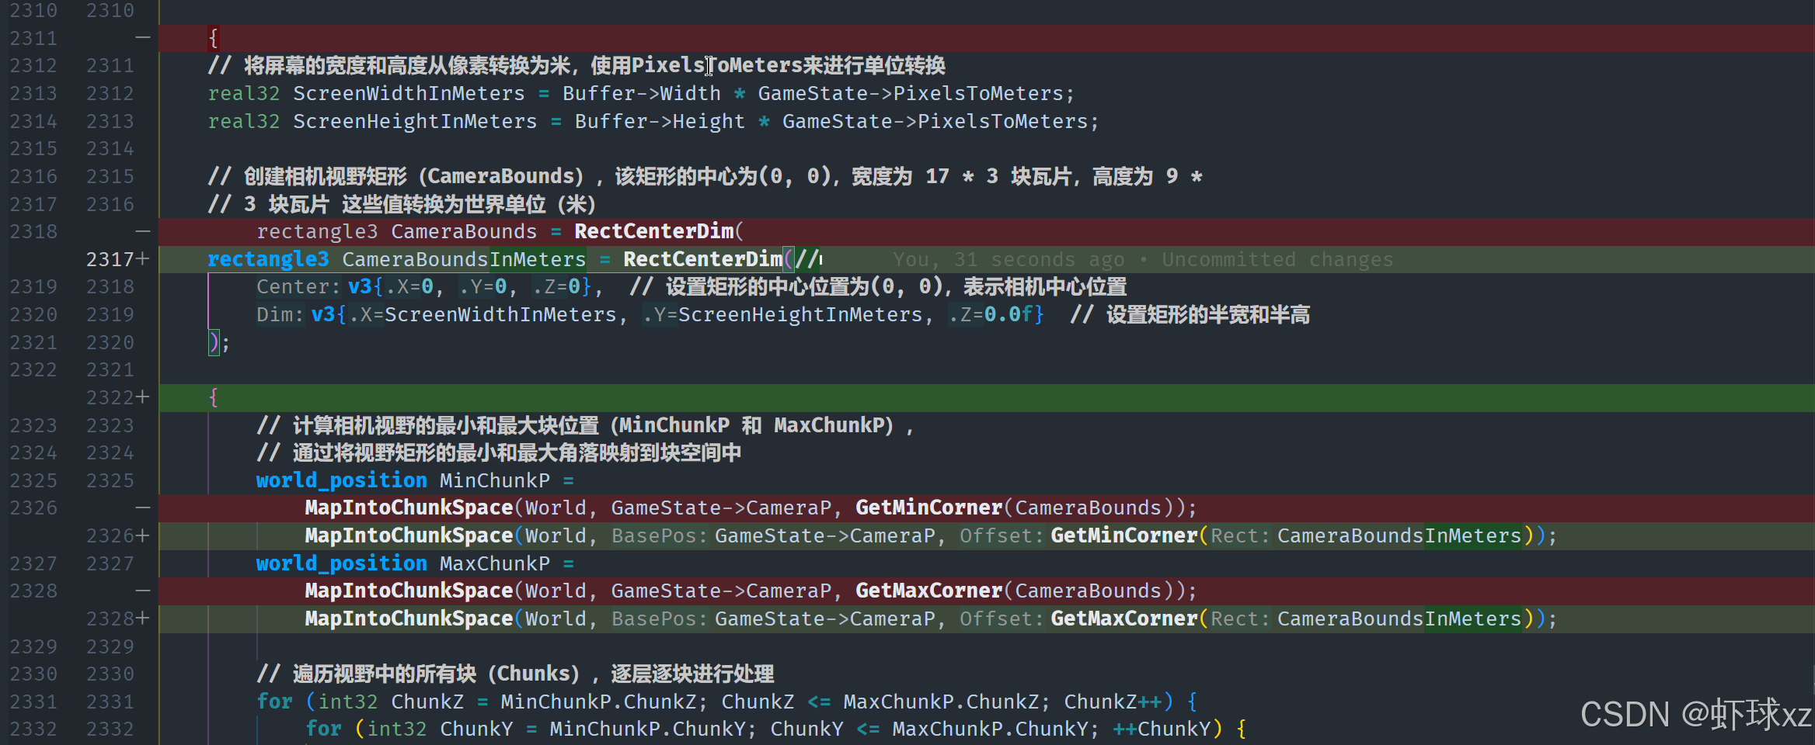
Task: Click the comment '通过将视野矩形的最小和最大角落映射到块空间中'
Action: 499,452
